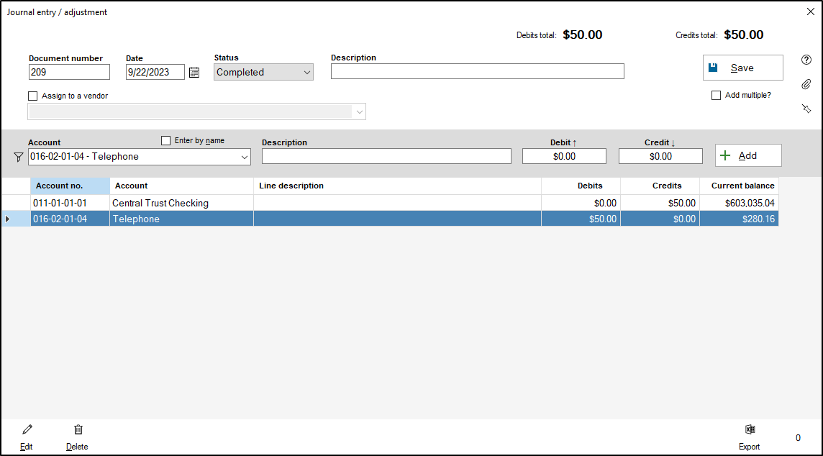Save the journal entry
Screen dimensions: 823x456
[742, 68]
